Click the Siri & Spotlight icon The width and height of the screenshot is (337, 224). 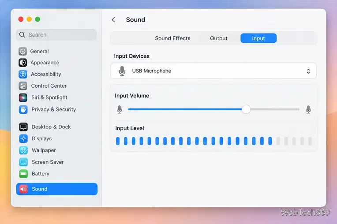click(23, 98)
